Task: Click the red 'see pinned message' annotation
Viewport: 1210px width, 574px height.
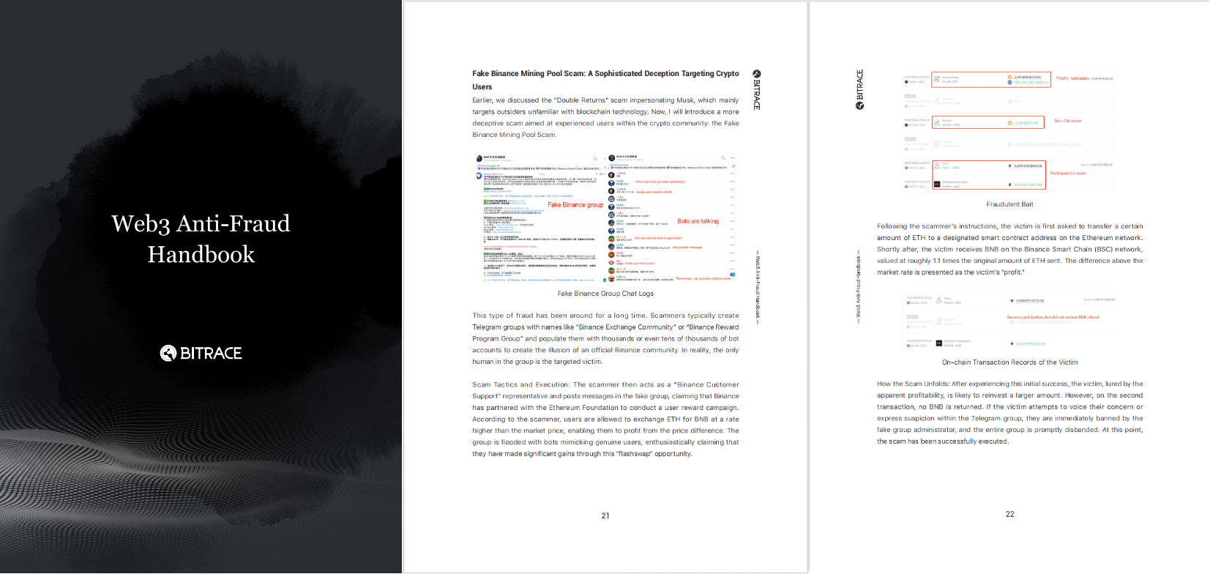Action: click(x=687, y=247)
